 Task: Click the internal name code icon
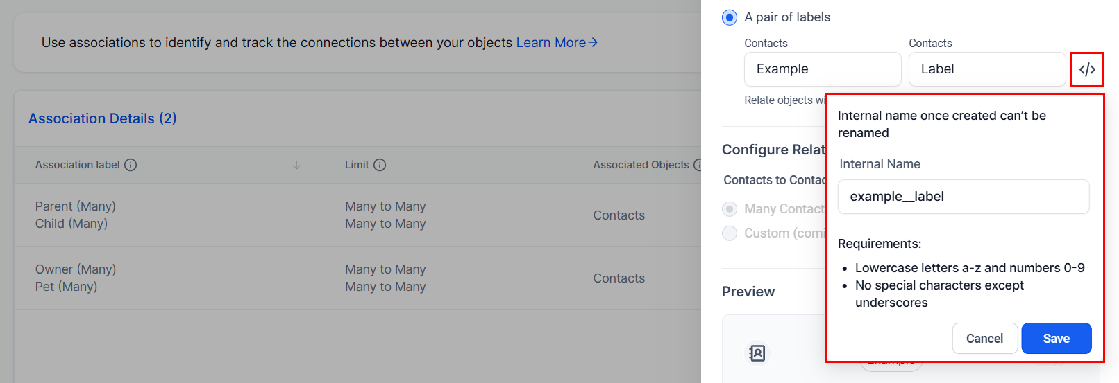click(x=1086, y=69)
